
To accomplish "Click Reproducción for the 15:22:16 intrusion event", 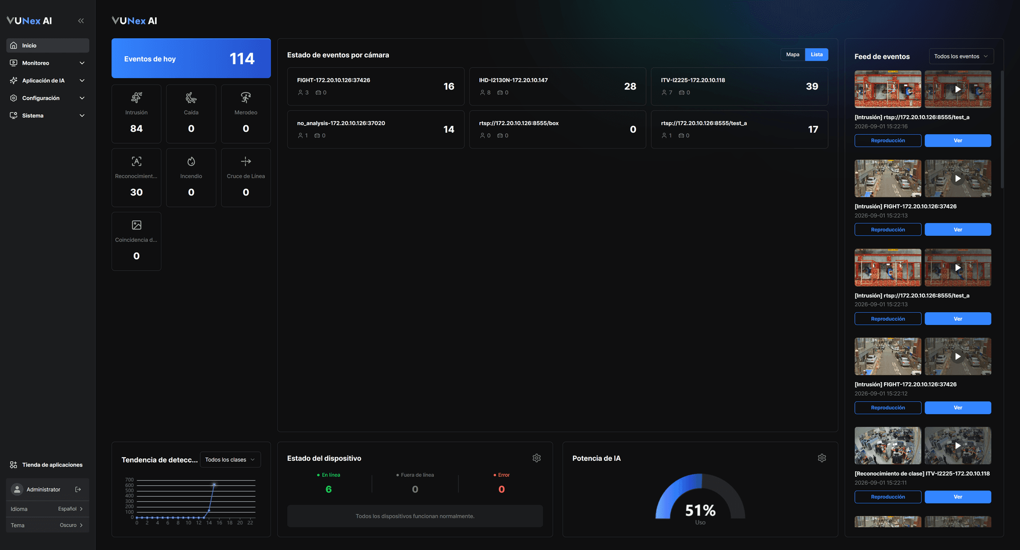I will pyautogui.click(x=888, y=141).
